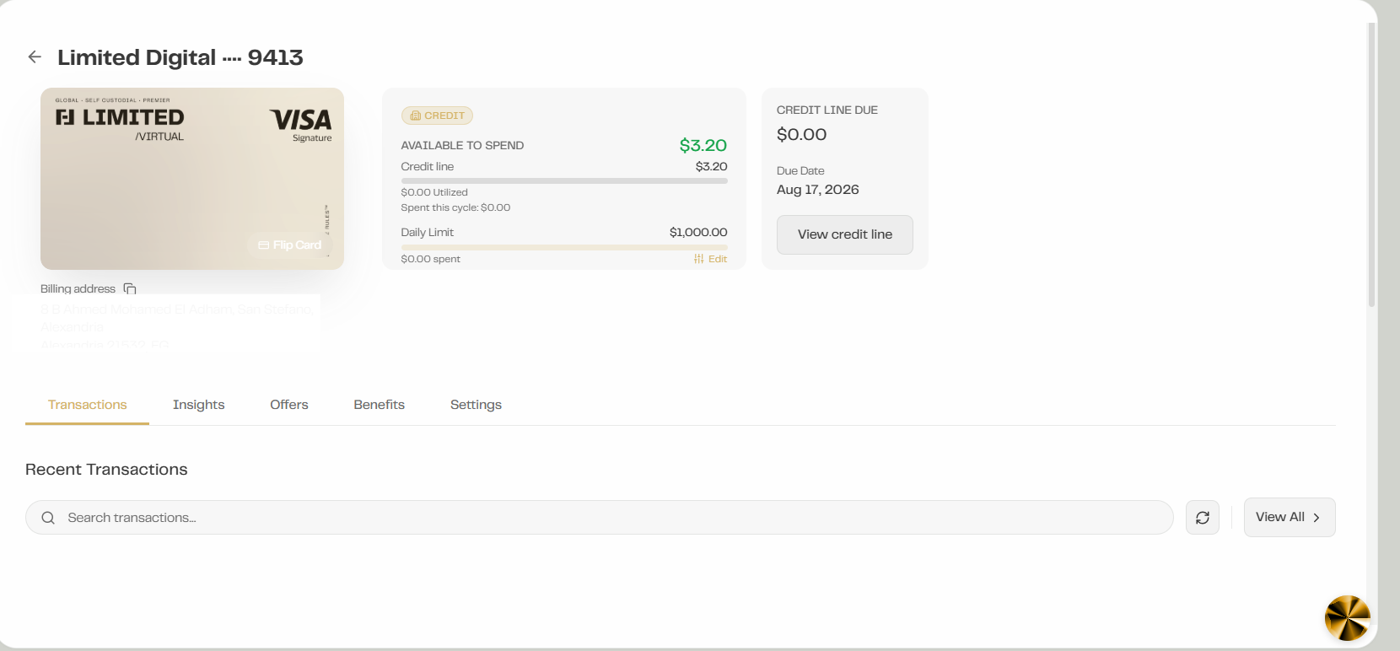Click the page vertical scrollbar
1400x651 pixels.
1371,164
